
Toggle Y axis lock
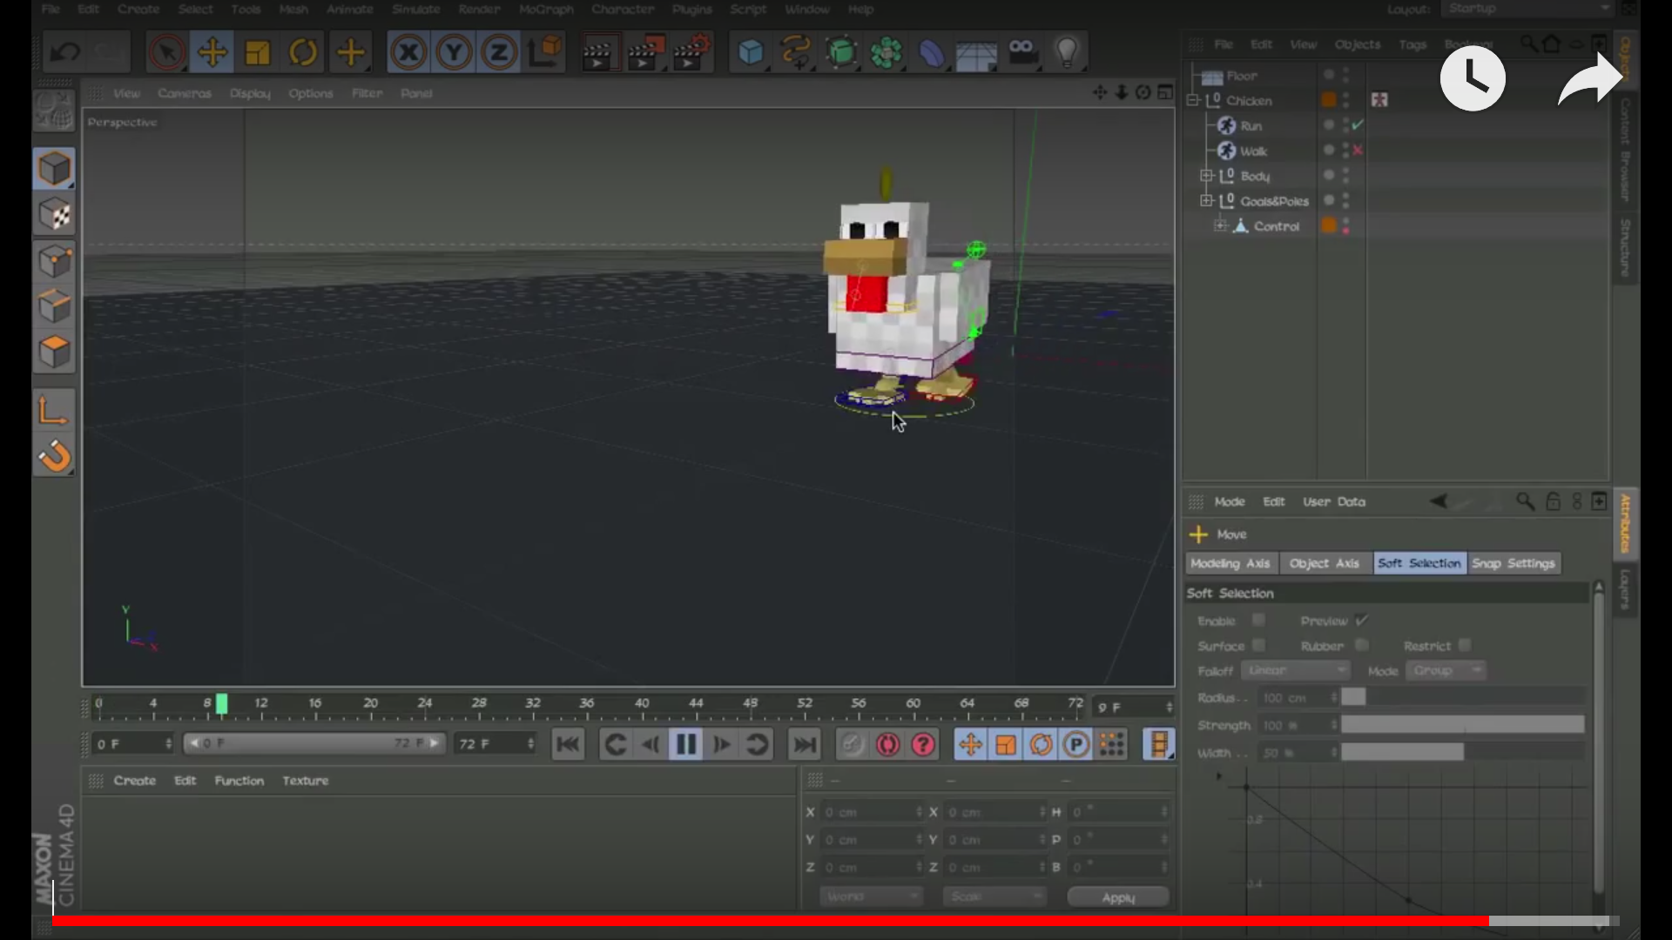[x=454, y=53]
